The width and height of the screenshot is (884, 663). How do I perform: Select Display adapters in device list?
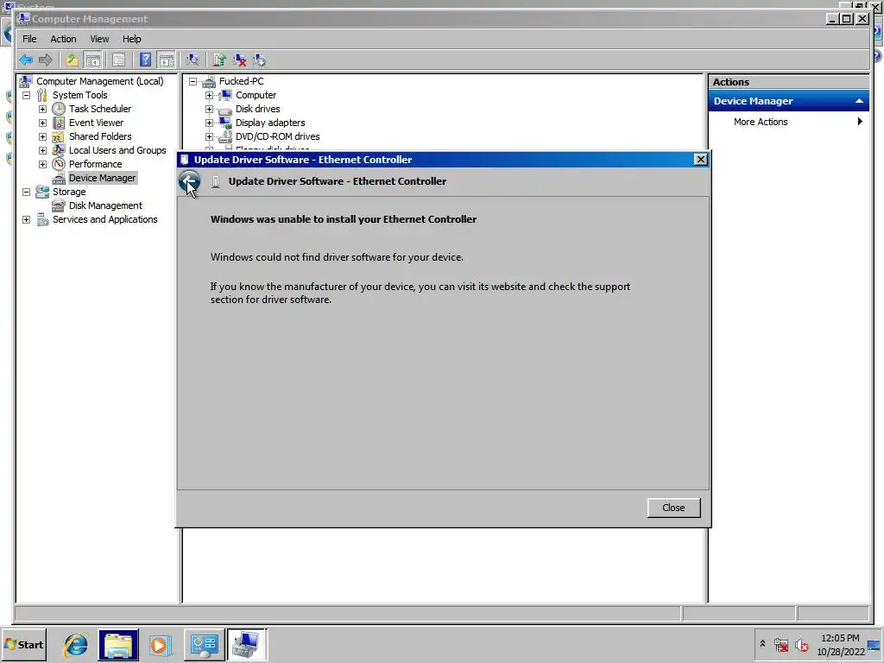270,123
